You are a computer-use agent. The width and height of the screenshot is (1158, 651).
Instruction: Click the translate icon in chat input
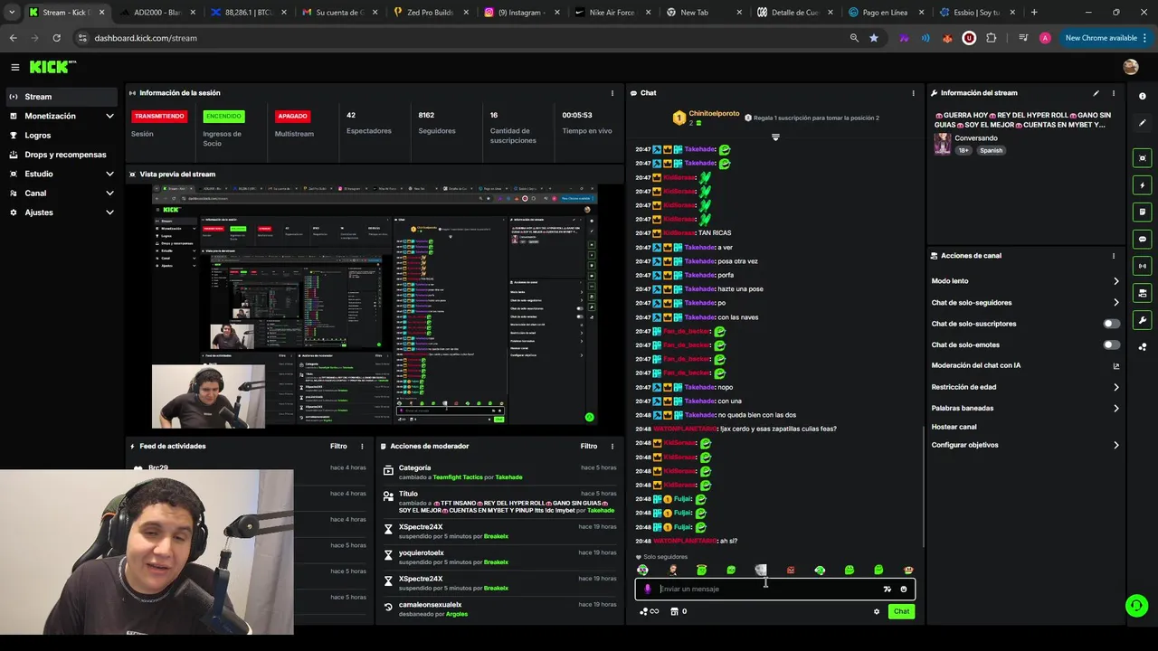(x=887, y=589)
